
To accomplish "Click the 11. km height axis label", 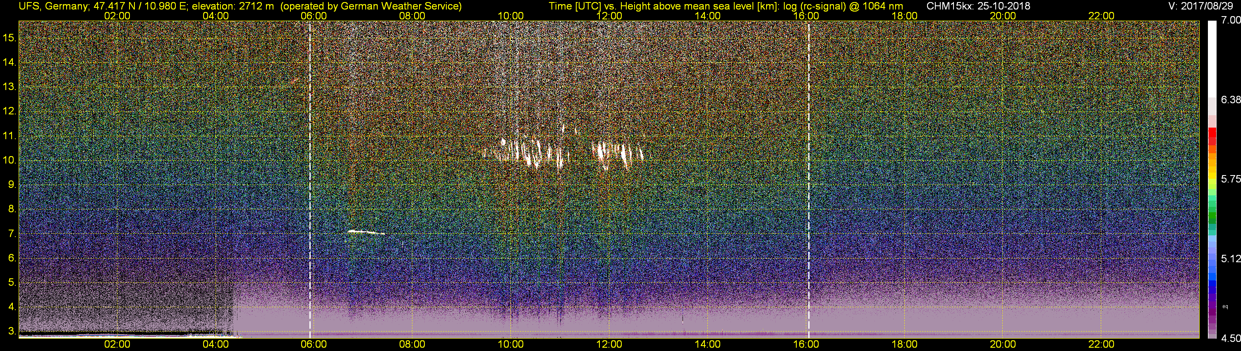I will point(10,135).
